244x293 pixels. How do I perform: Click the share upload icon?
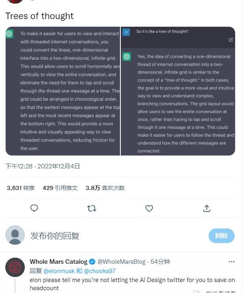[207, 208]
